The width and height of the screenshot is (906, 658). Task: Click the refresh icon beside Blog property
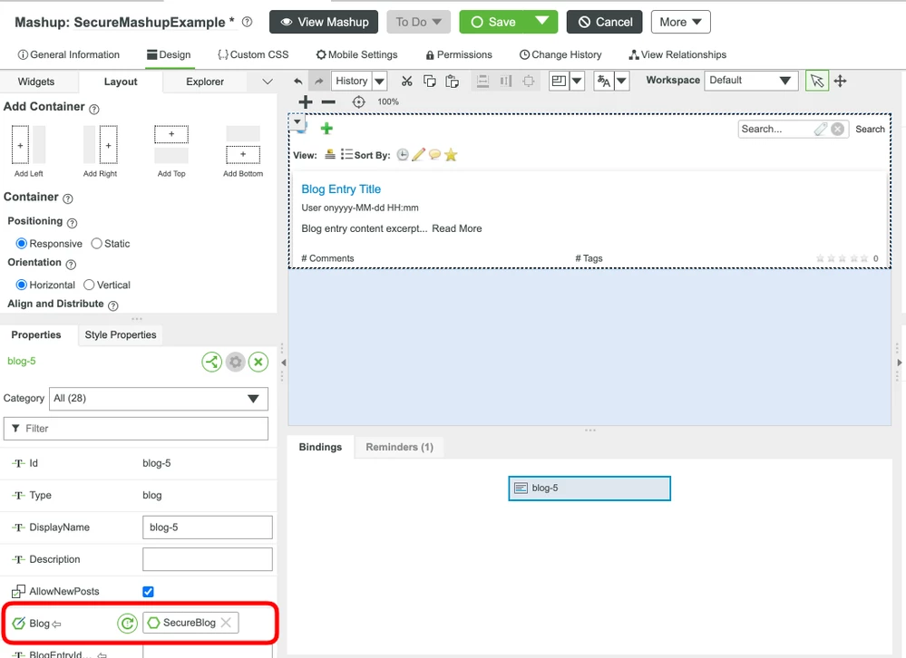127,623
